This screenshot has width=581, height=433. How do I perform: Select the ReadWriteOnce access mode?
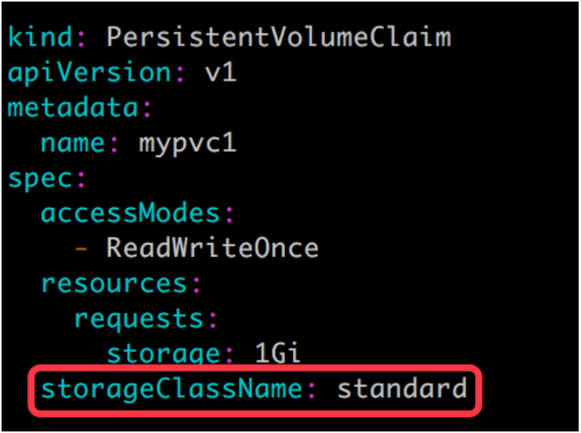[211, 248]
